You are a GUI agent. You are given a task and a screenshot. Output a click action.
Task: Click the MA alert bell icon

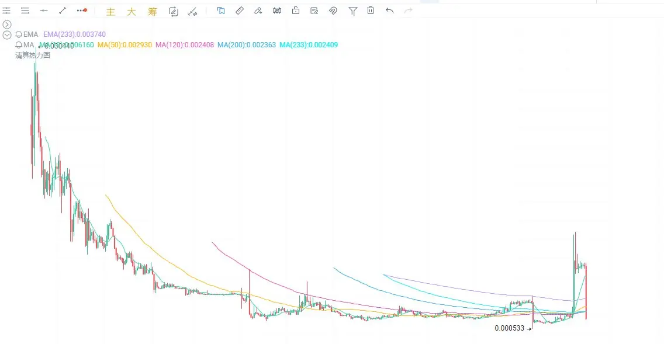tap(19, 45)
